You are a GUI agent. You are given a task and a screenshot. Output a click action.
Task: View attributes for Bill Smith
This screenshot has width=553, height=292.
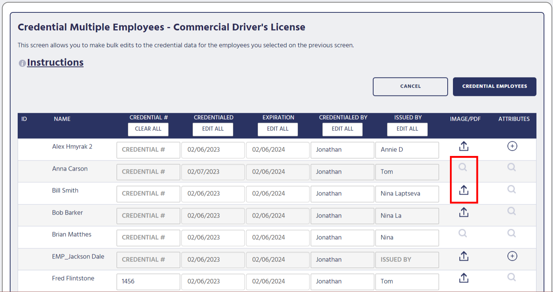pos(511,190)
